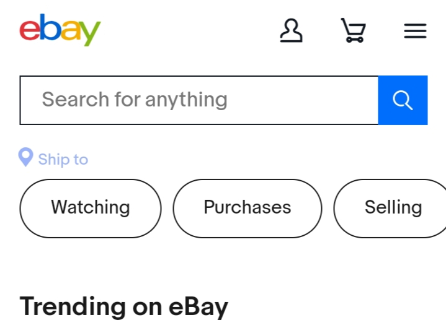The image size is (446, 333).
Task: Open the shopping cart
Action: [353, 30]
